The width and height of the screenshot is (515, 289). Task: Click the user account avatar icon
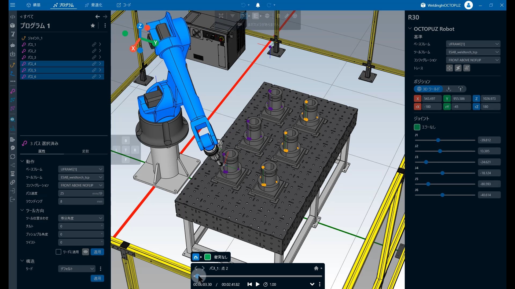469,5
